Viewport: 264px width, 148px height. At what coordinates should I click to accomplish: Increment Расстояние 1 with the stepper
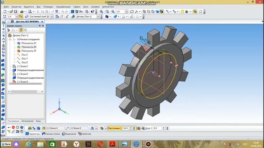(130, 127)
